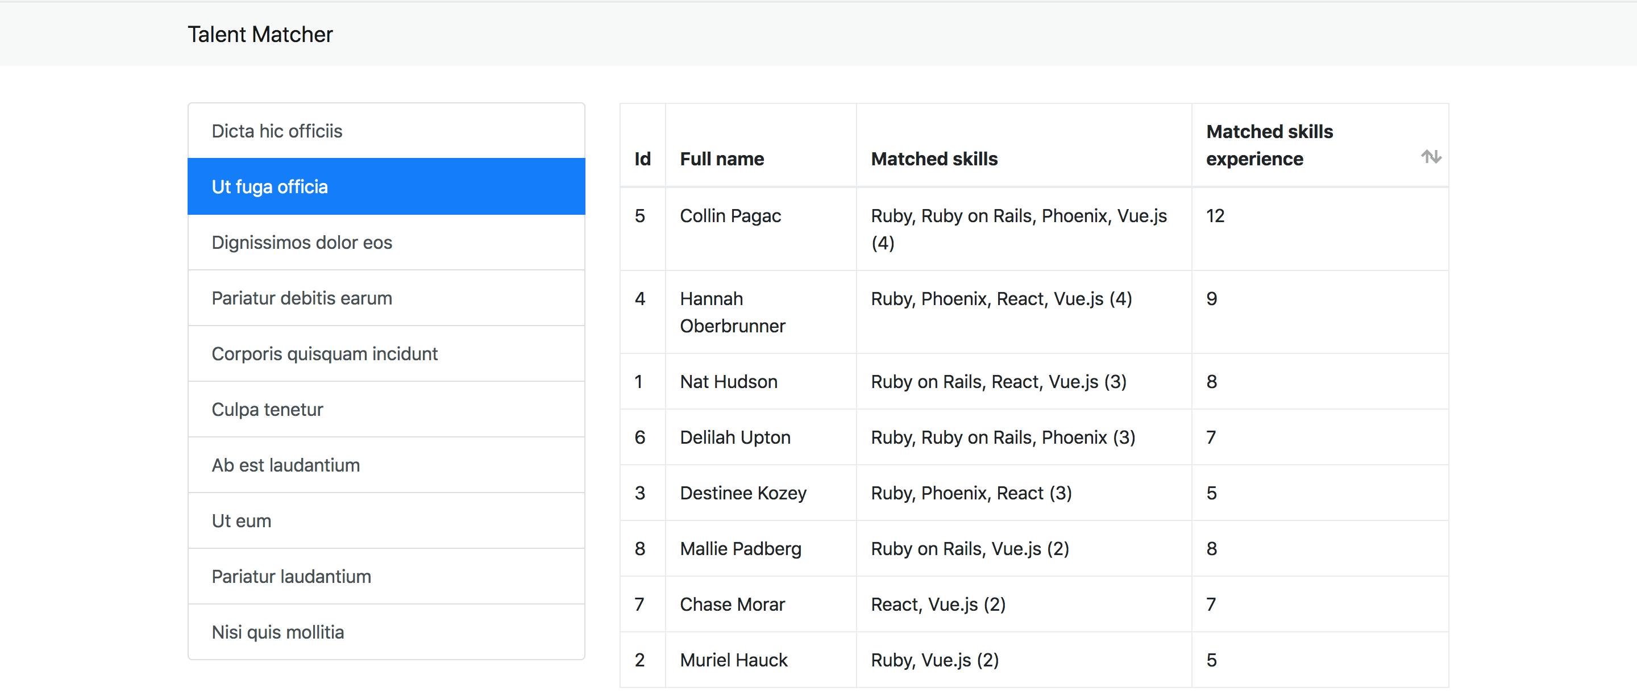Click Id 1 in Nat Hudson's row
Image resolution: width=1637 pixels, height=692 pixels.
639,381
